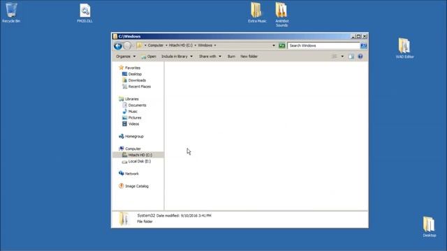The width and height of the screenshot is (447, 251).
Task: Create a New folder from the toolbar
Action: 249,56
